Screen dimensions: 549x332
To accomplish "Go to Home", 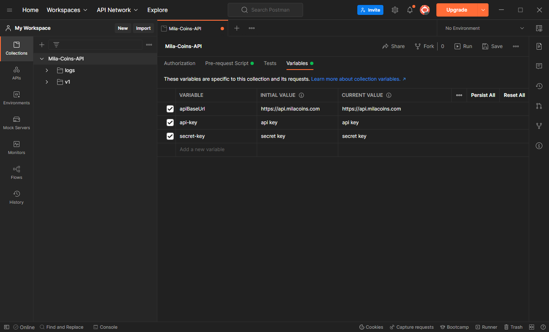I will pos(31,10).
